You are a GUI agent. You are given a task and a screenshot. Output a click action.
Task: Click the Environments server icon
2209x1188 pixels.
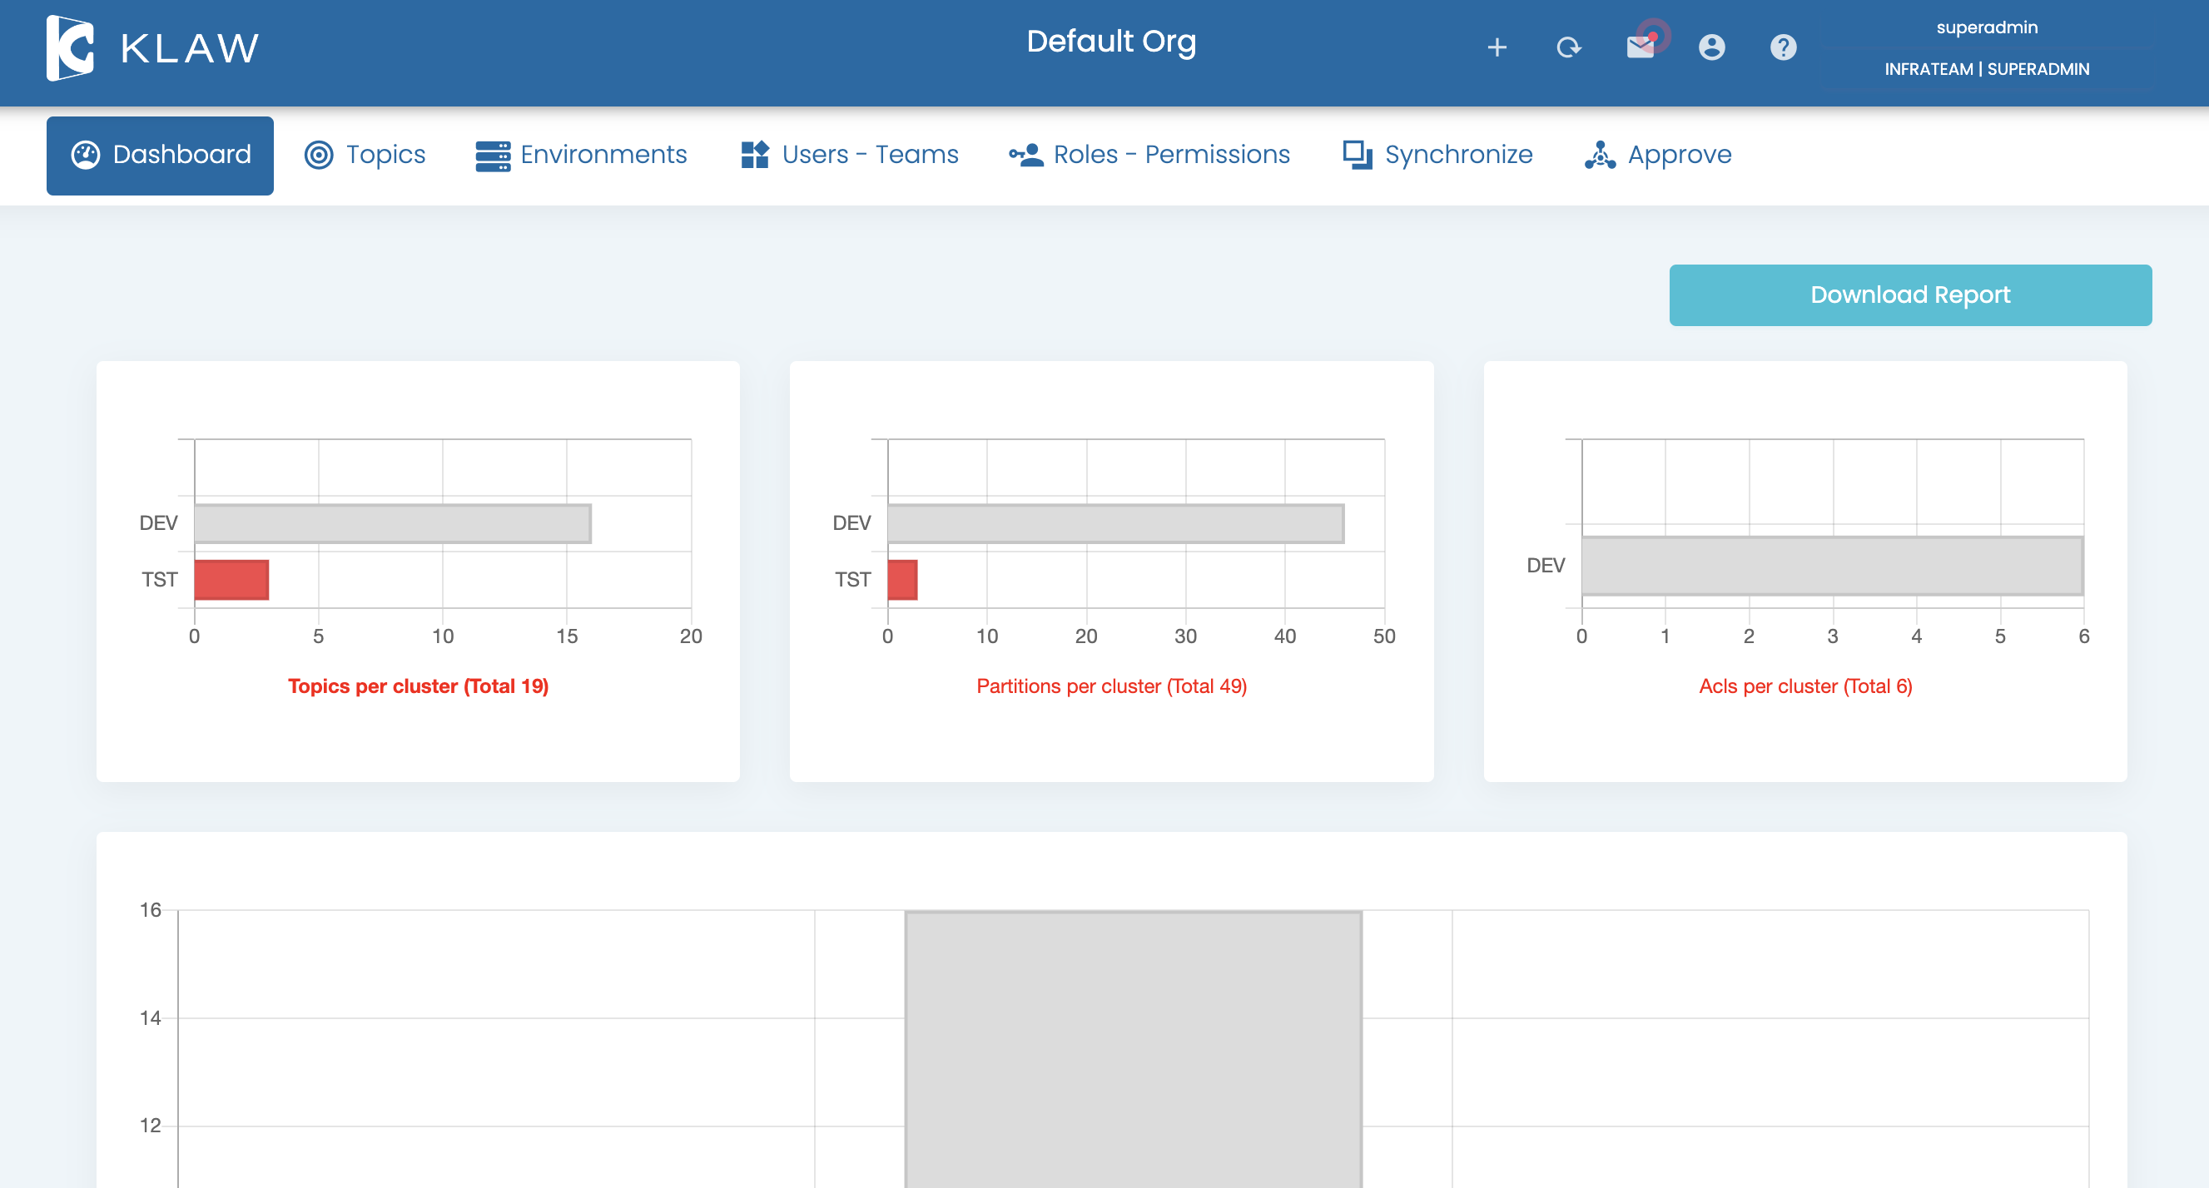coord(492,155)
